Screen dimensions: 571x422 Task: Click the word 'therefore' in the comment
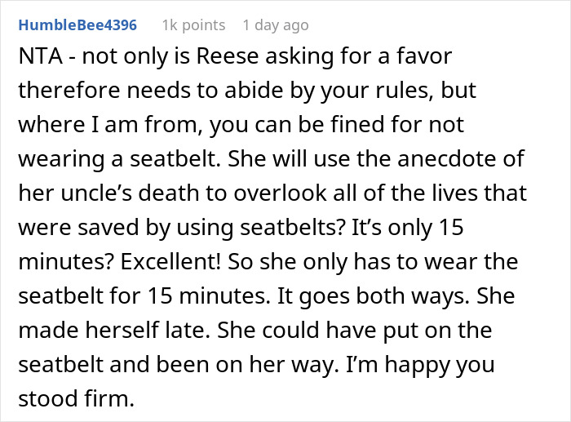pyautogui.click(x=69, y=90)
